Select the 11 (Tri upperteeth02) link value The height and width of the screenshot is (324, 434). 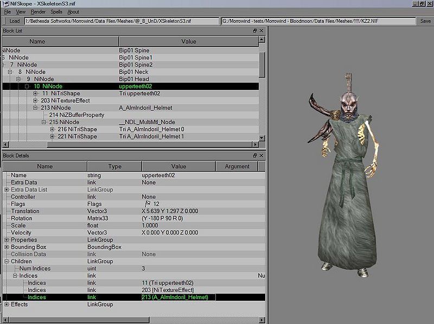pos(168,283)
